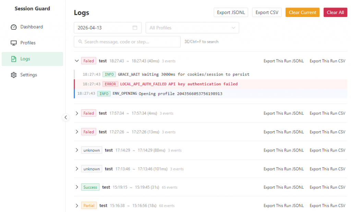Image resolution: width=351 pixels, height=212 pixels.
Task: Click the Profiles monitor icon
Action: [x=14, y=43]
